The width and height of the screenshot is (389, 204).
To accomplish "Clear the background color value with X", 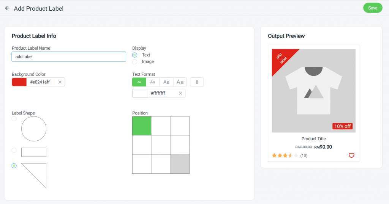I will (60, 82).
